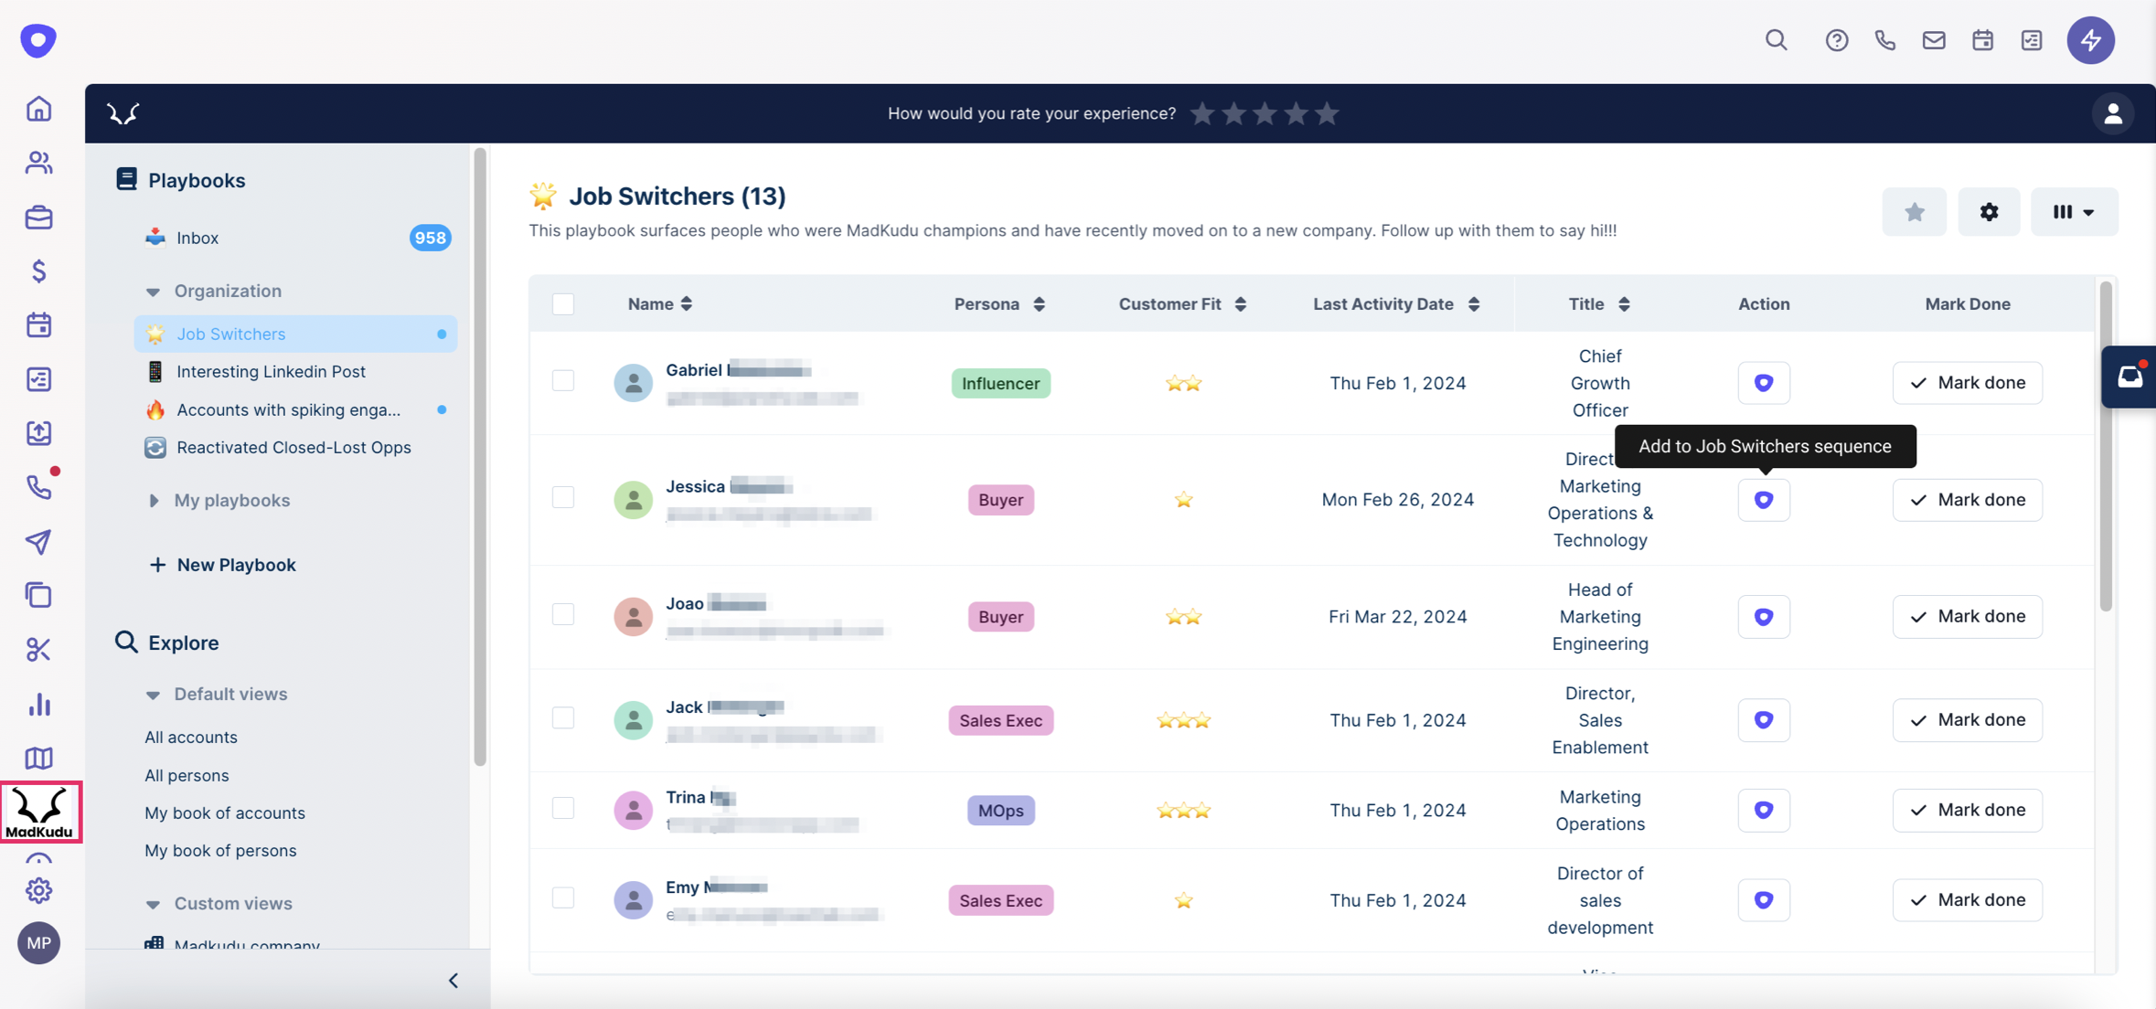Screen dimensions: 2156x1009
Task: Collapse the left panel with chevron
Action: pos(454,981)
